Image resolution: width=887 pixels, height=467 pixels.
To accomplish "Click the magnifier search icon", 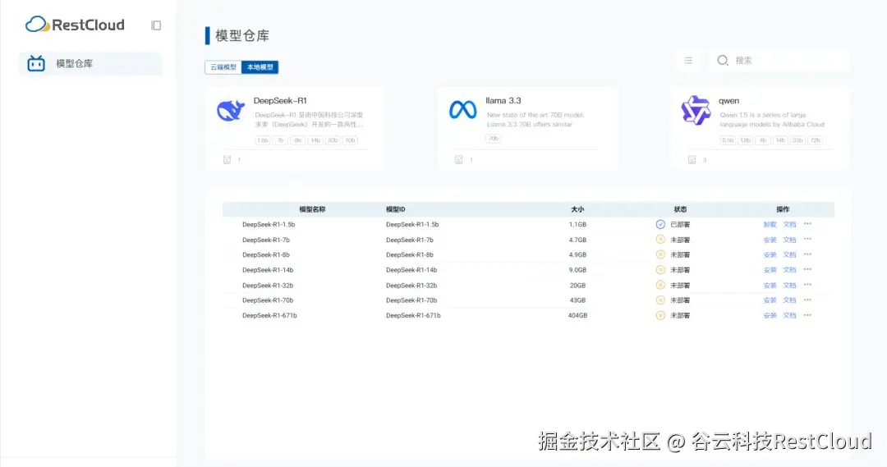I will coord(723,61).
